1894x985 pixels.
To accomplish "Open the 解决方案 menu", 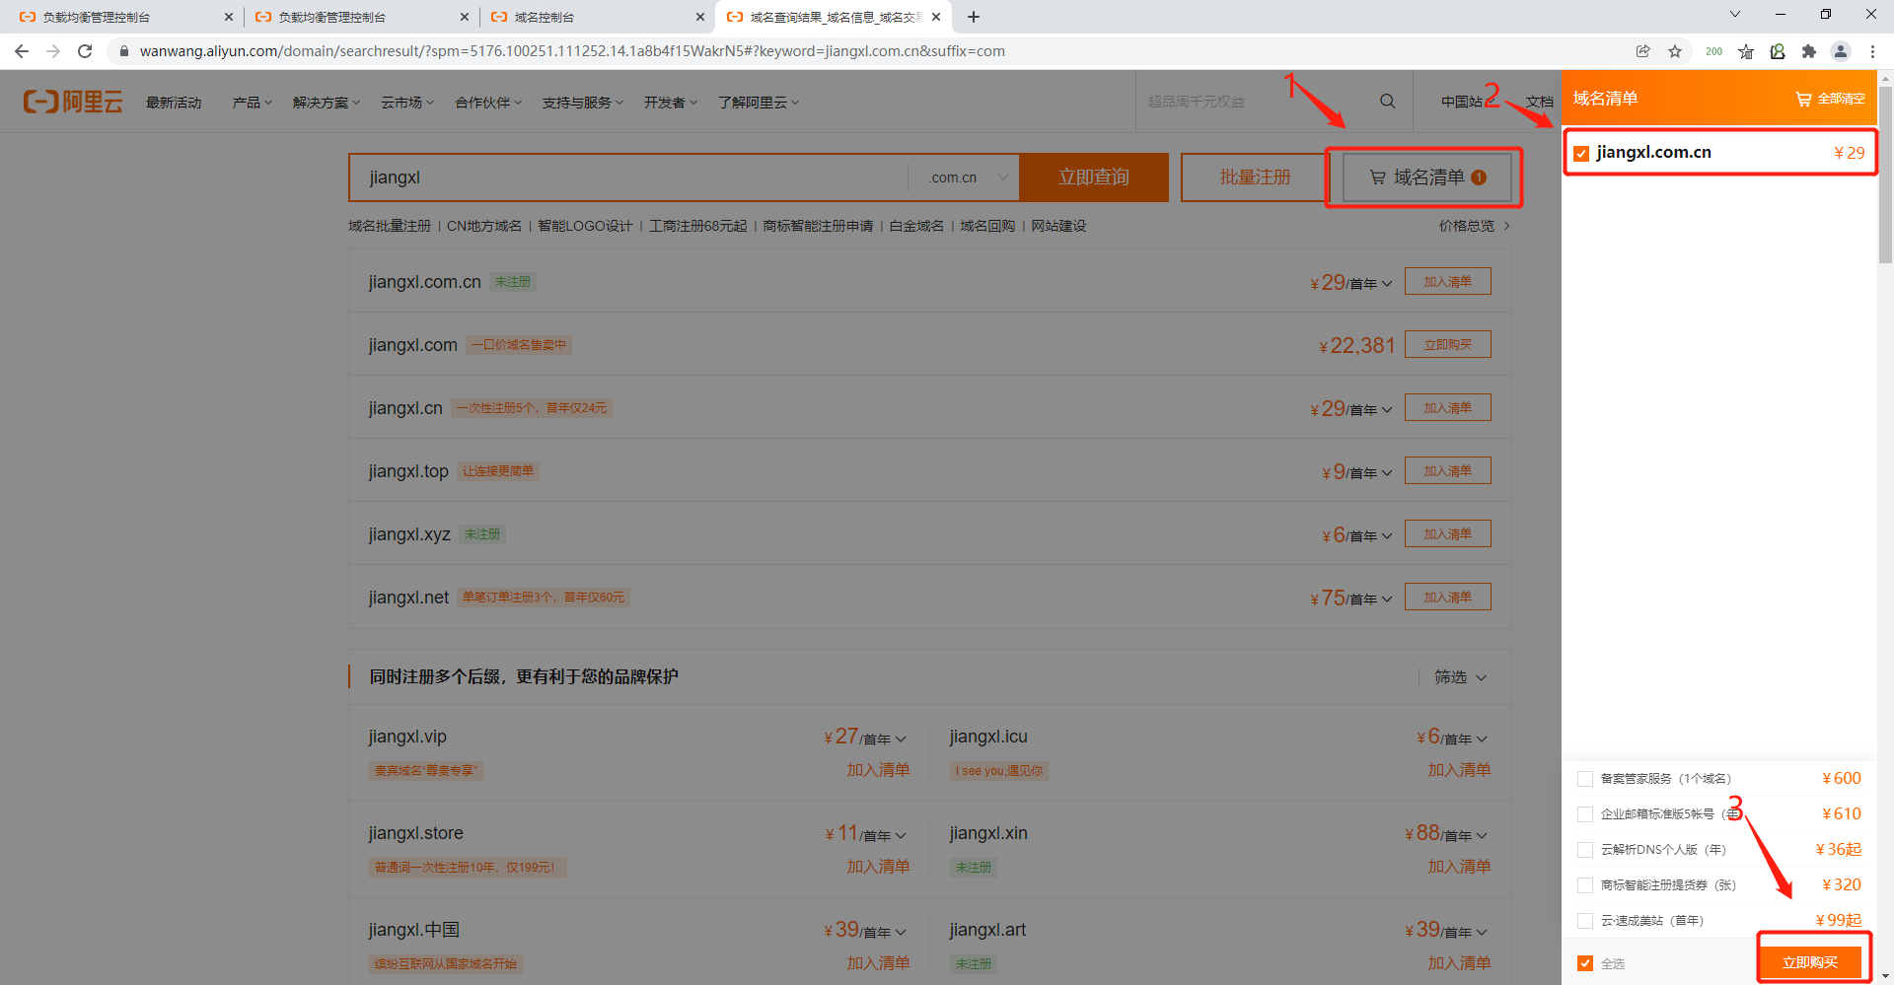I will (x=327, y=103).
